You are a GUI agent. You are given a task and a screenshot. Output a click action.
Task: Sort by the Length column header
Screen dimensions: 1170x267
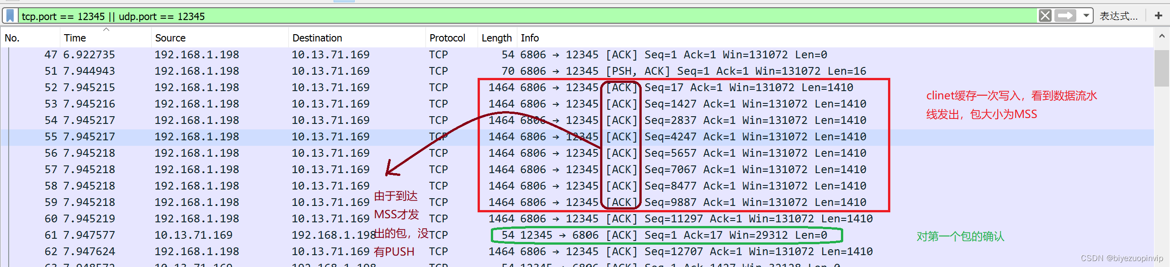click(497, 38)
